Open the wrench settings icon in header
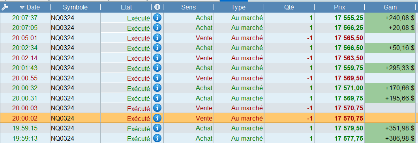This screenshot has height=143, width=418. (5, 7)
